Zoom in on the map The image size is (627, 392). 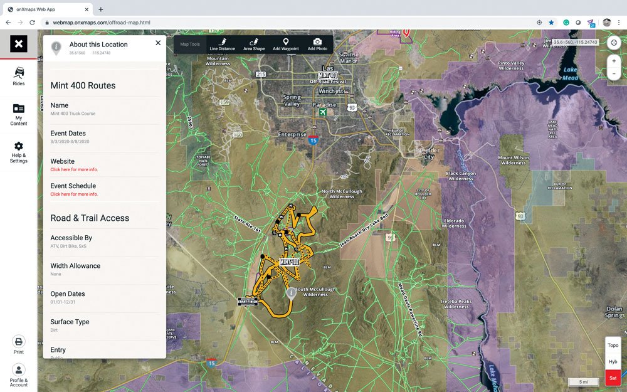pyautogui.click(x=614, y=61)
